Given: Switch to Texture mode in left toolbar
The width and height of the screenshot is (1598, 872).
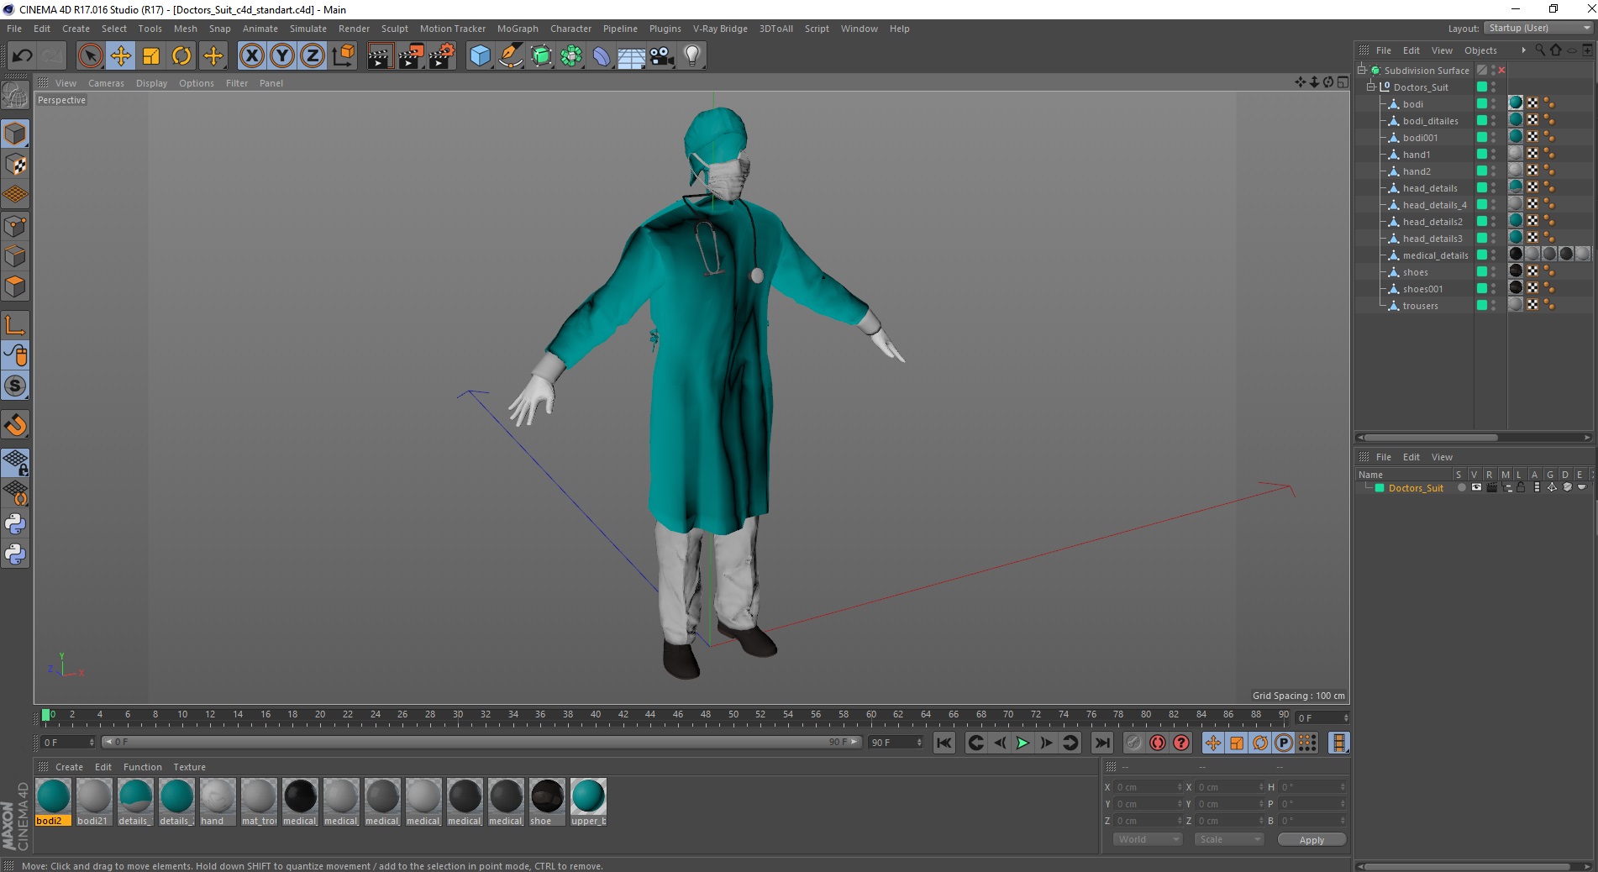Looking at the screenshot, I should 15,165.
